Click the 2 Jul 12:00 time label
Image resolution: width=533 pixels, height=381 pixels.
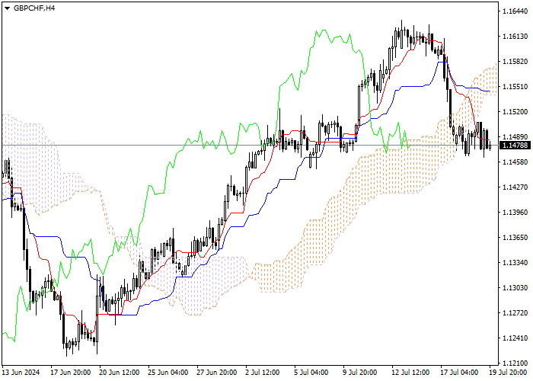[x=264, y=373]
